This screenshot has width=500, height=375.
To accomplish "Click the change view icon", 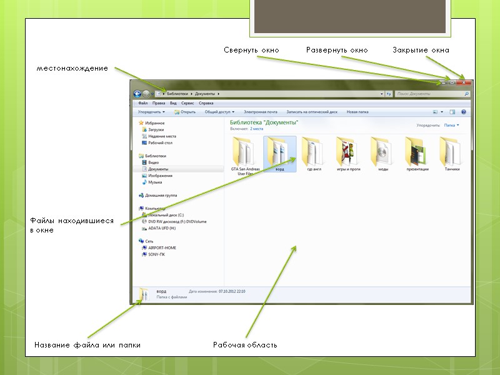I will [x=435, y=112].
